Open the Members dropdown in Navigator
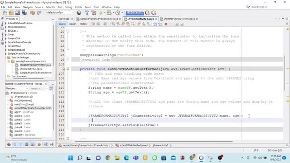Image resolution: width=290 pixels, height=163 pixels. (17, 89)
